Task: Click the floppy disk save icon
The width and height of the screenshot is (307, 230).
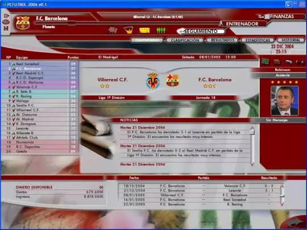Action: point(6,28)
